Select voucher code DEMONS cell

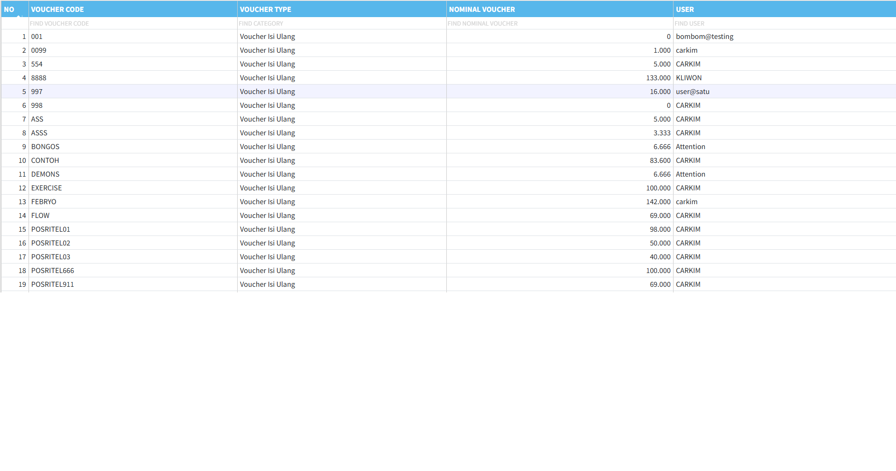click(x=133, y=174)
